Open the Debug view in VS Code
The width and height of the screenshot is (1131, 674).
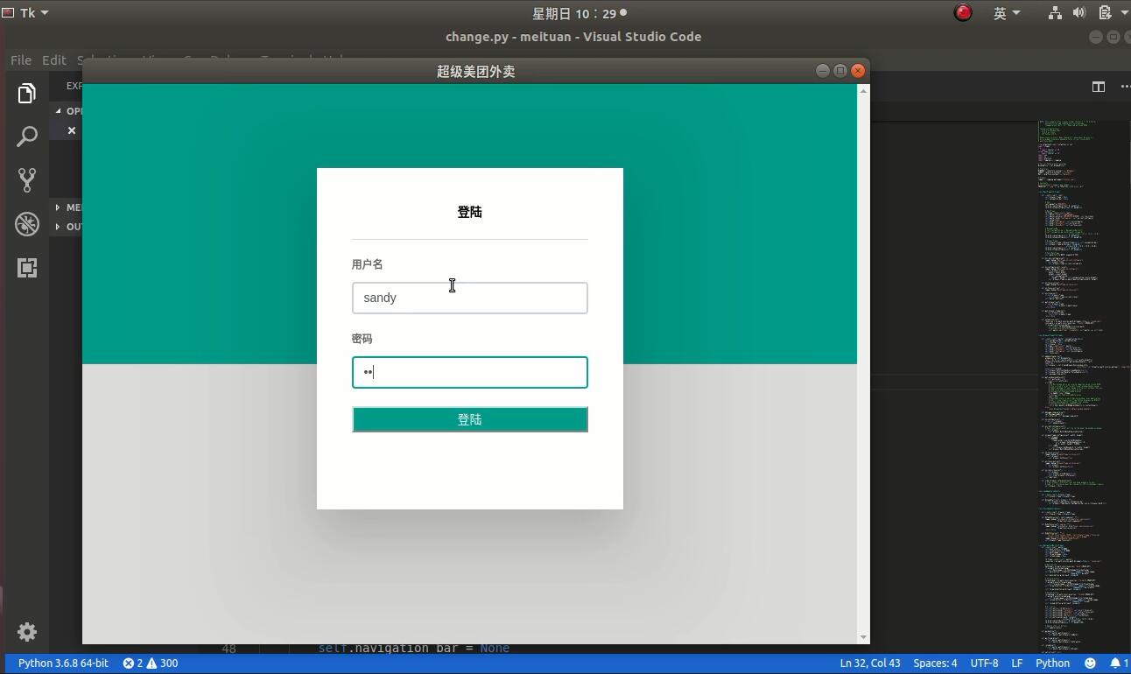click(x=27, y=224)
